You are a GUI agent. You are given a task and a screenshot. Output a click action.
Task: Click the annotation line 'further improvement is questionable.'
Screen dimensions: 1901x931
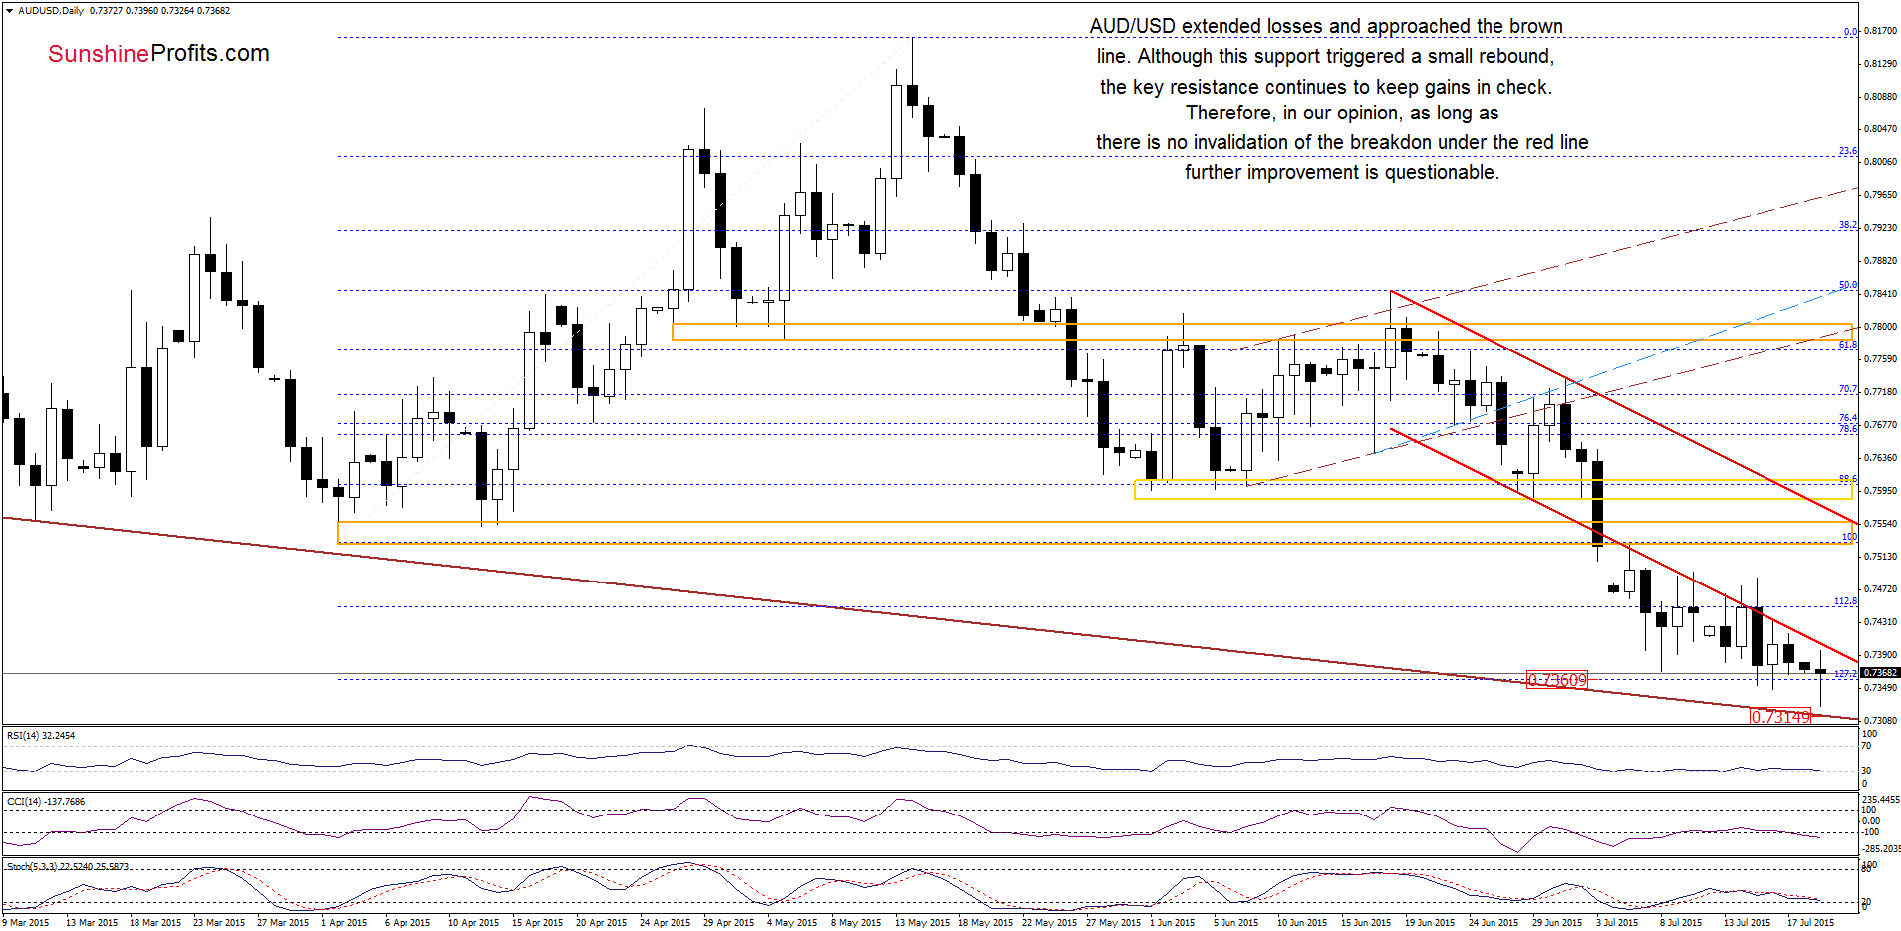(x=1342, y=172)
